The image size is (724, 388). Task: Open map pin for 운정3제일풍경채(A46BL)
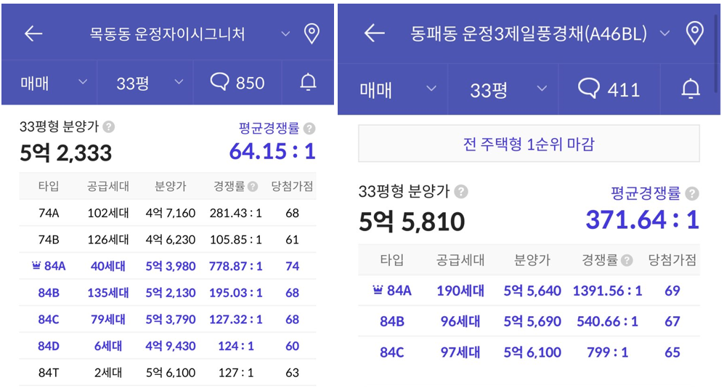pyautogui.click(x=694, y=33)
